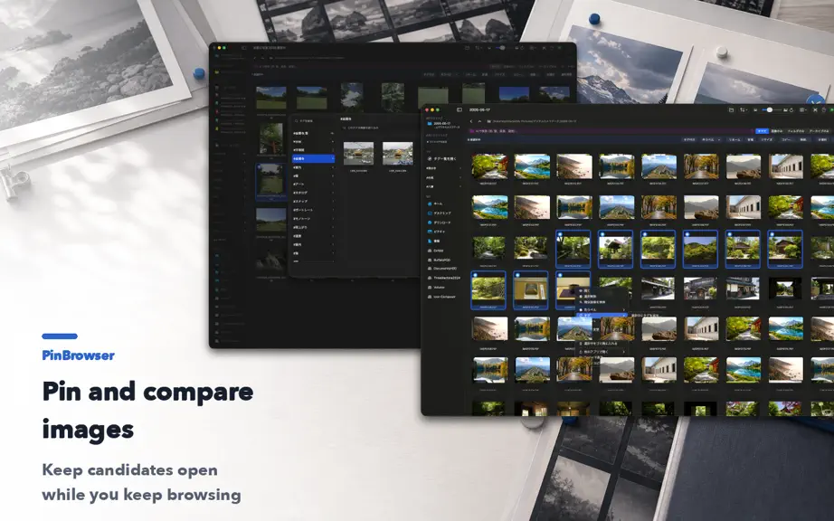Select the highlighted blue tag in tag popup
The height and width of the screenshot is (521, 834).
click(313, 158)
